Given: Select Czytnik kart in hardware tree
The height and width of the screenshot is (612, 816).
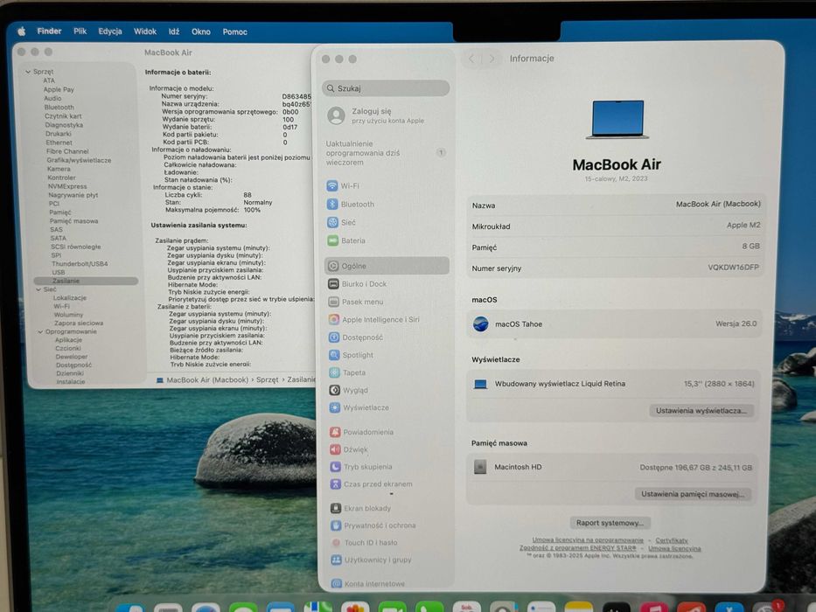Looking at the screenshot, I should coord(63,116).
